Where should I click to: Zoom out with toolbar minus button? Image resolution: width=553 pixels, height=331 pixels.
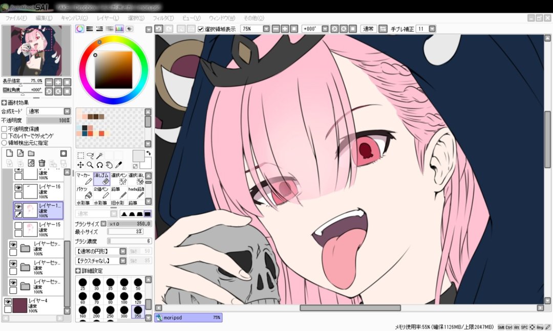[x=276, y=29]
